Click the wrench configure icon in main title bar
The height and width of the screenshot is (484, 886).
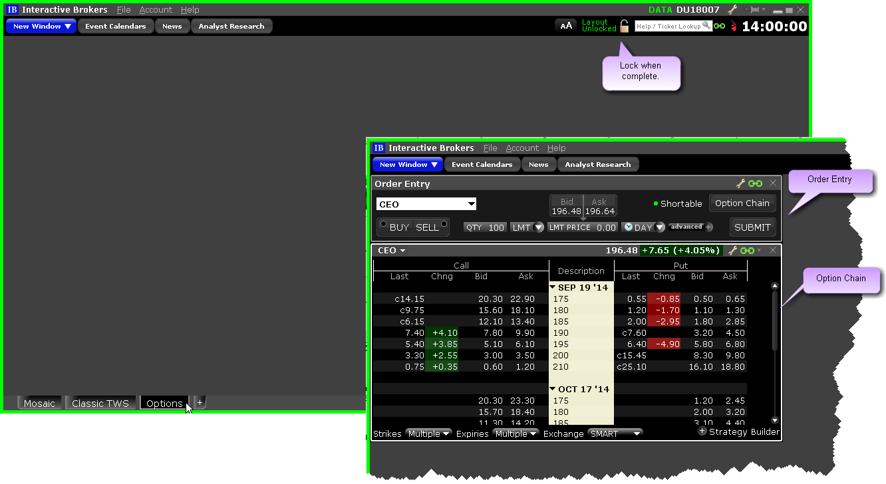[732, 10]
